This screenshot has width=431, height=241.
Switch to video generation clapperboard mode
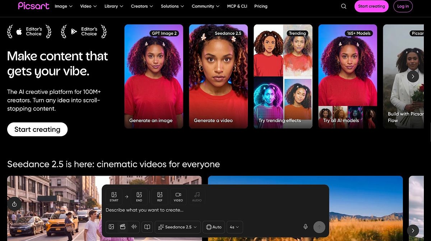click(x=122, y=227)
